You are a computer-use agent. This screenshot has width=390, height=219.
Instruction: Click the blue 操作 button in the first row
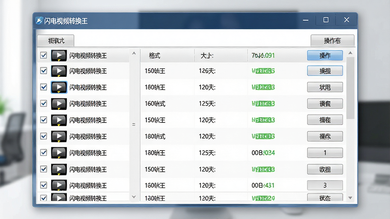pyautogui.click(x=325, y=56)
